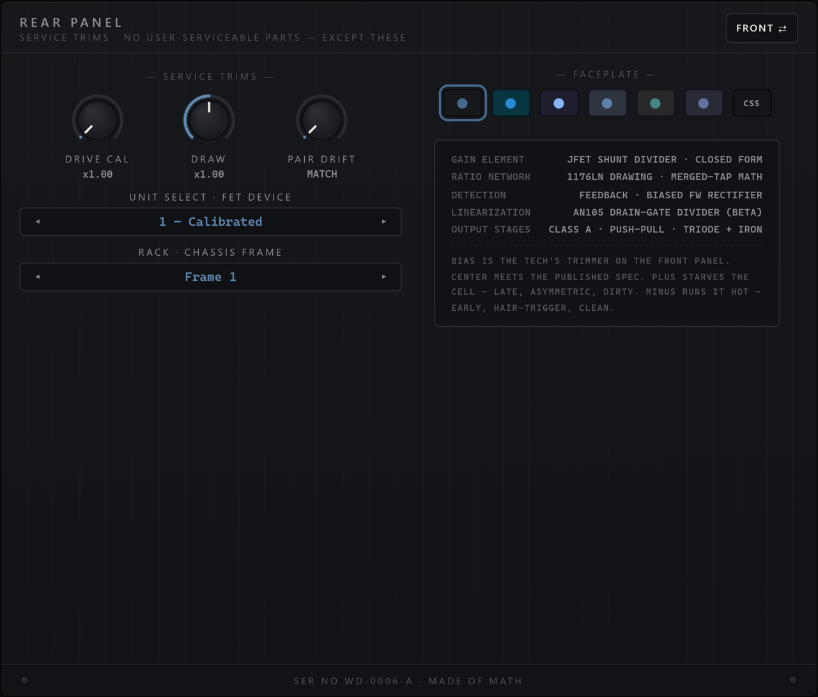Click '1176LN DRAWING · MERGED-TAP MATH' value
The height and width of the screenshot is (697, 818).
665,176
